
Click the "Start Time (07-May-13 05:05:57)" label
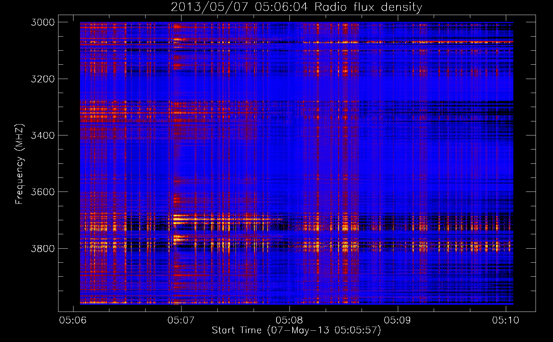[296, 330]
